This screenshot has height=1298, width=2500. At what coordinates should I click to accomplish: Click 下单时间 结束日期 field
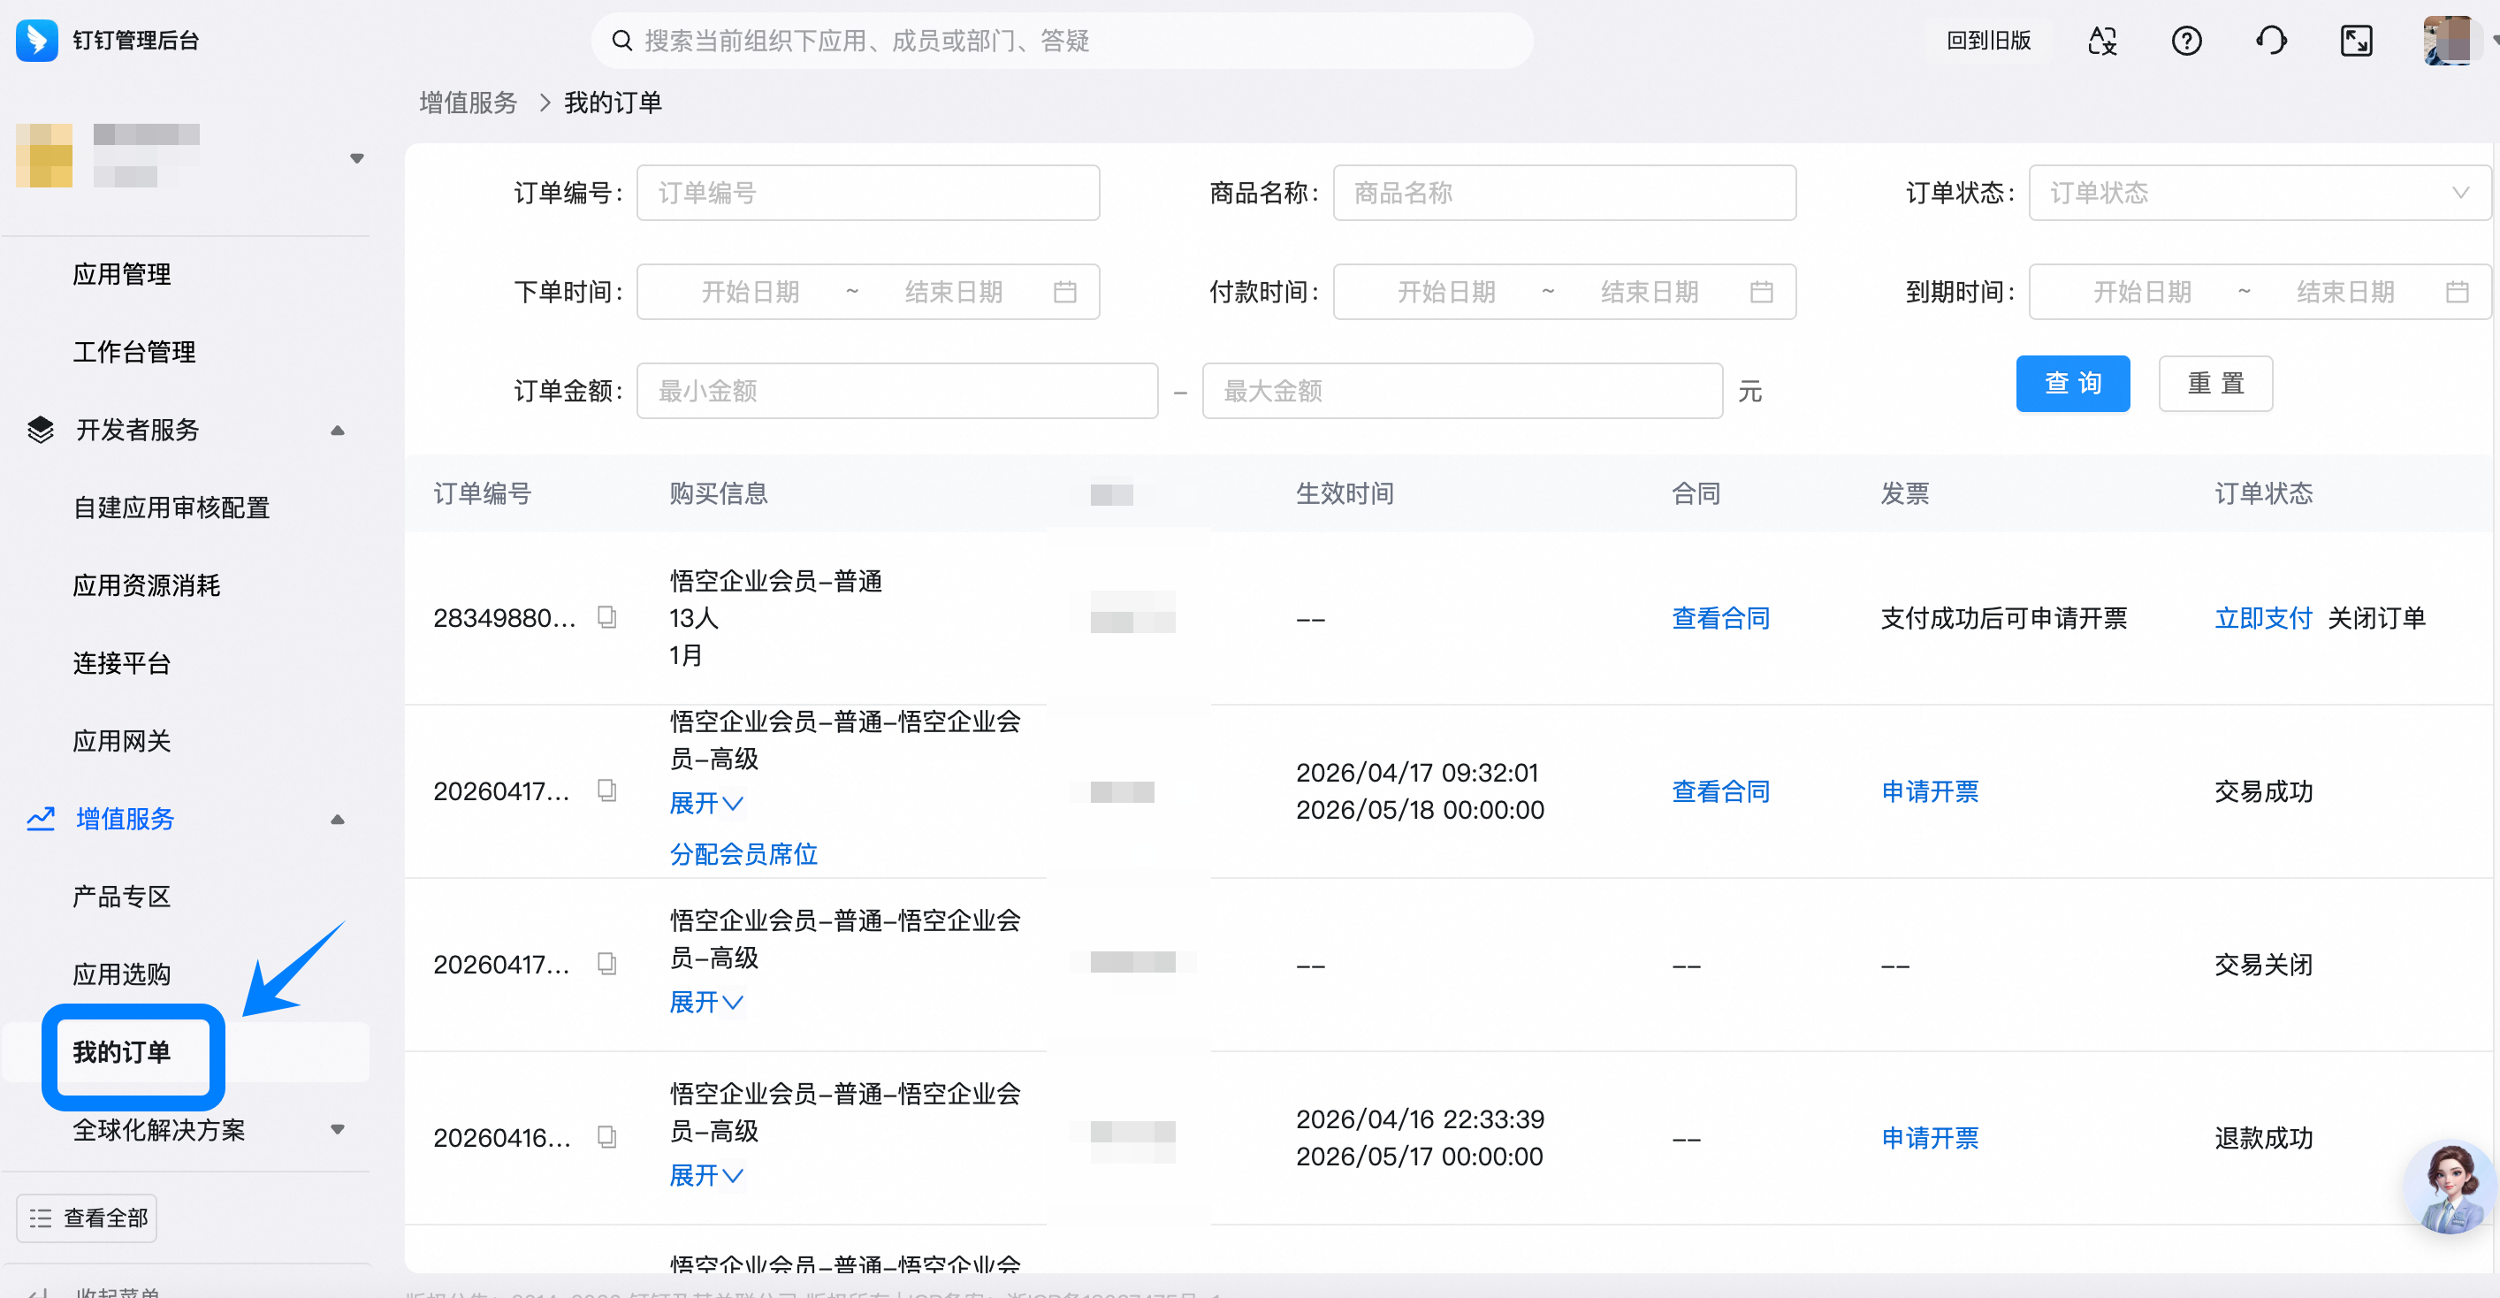coord(954,292)
